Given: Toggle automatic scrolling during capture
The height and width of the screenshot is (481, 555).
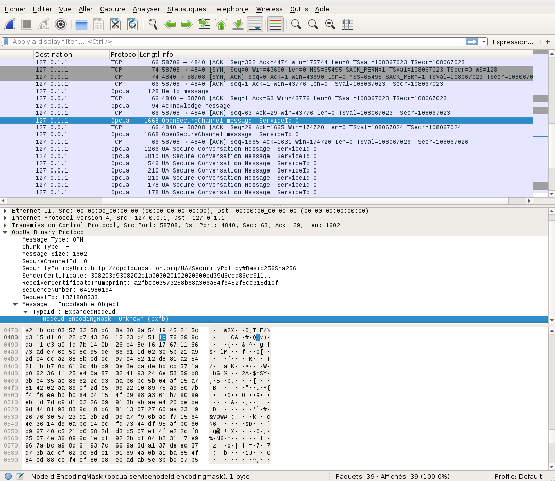Looking at the screenshot, I should [x=255, y=24].
